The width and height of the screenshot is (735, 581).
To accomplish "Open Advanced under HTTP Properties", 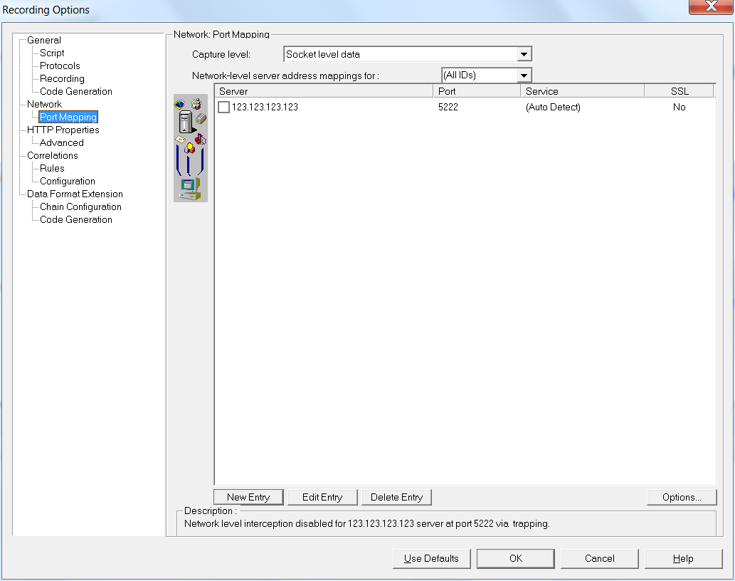I will pyautogui.click(x=62, y=143).
